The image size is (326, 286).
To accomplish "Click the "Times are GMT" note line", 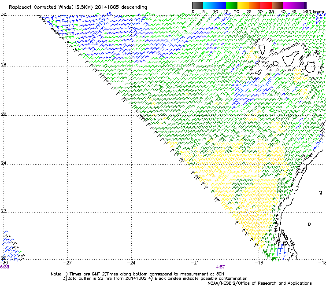I will tap(137, 274).
